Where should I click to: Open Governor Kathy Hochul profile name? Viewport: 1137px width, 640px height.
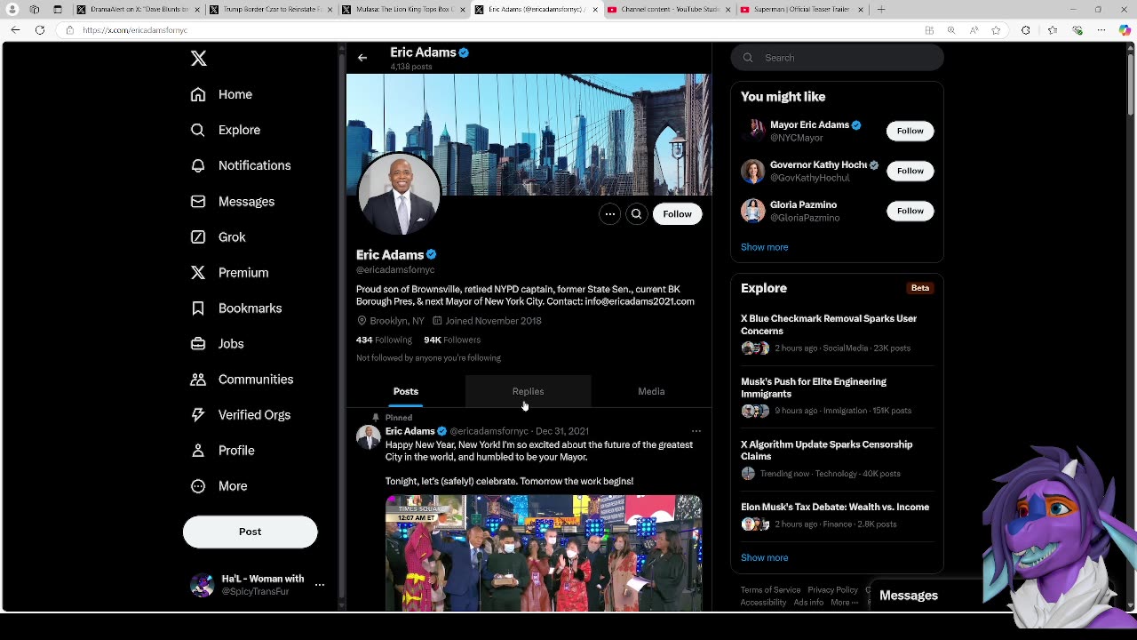818,165
